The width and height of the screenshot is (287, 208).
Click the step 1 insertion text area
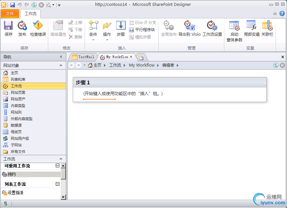[x=123, y=94]
